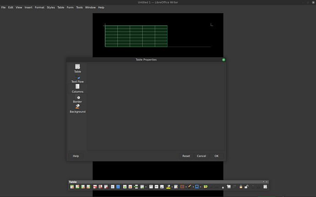316x197 pixels.
Task: Click the Delete Rows toolbar icon
Action: pyautogui.click(x=95, y=187)
